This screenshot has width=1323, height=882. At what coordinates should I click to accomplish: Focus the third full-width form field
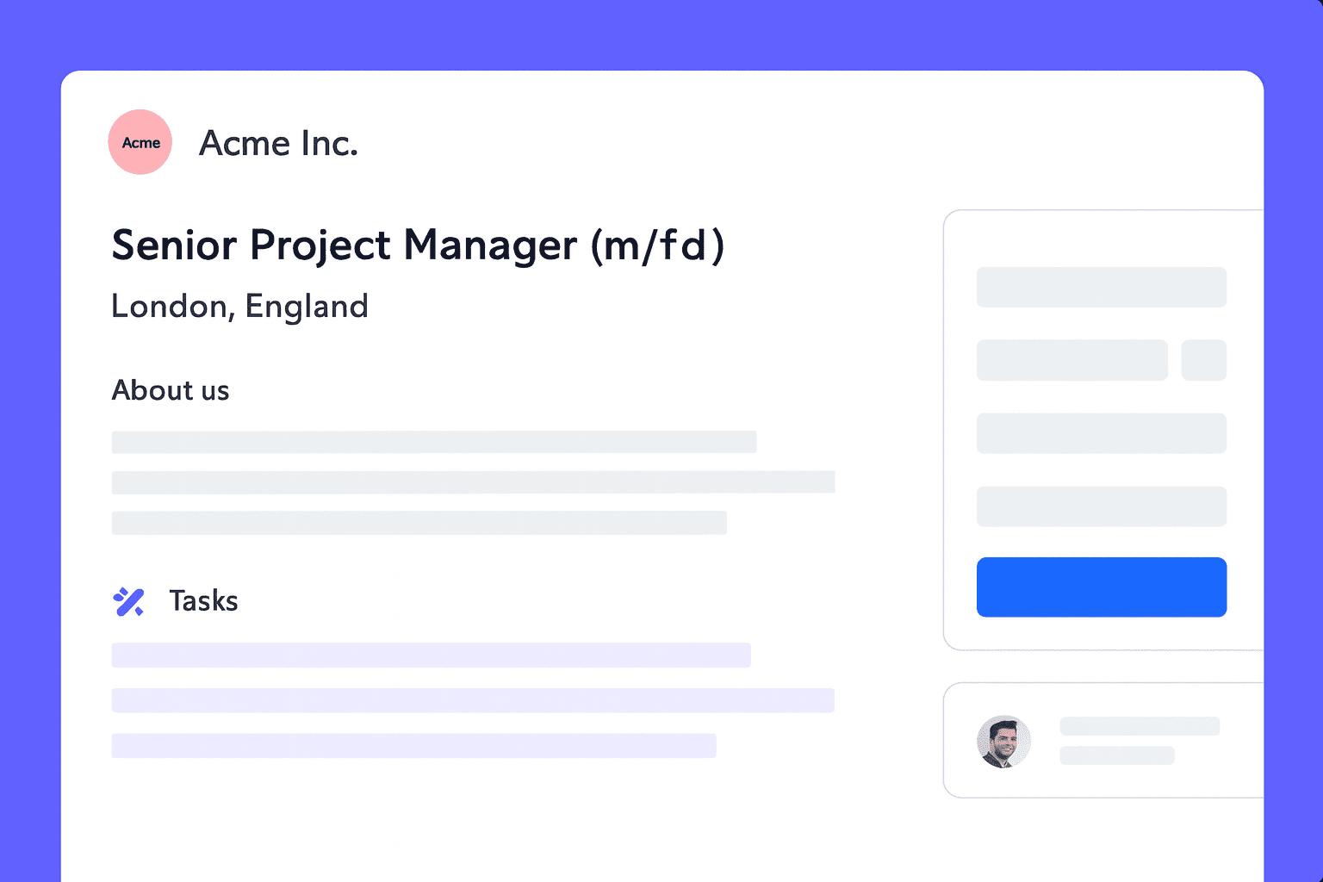tap(1101, 433)
